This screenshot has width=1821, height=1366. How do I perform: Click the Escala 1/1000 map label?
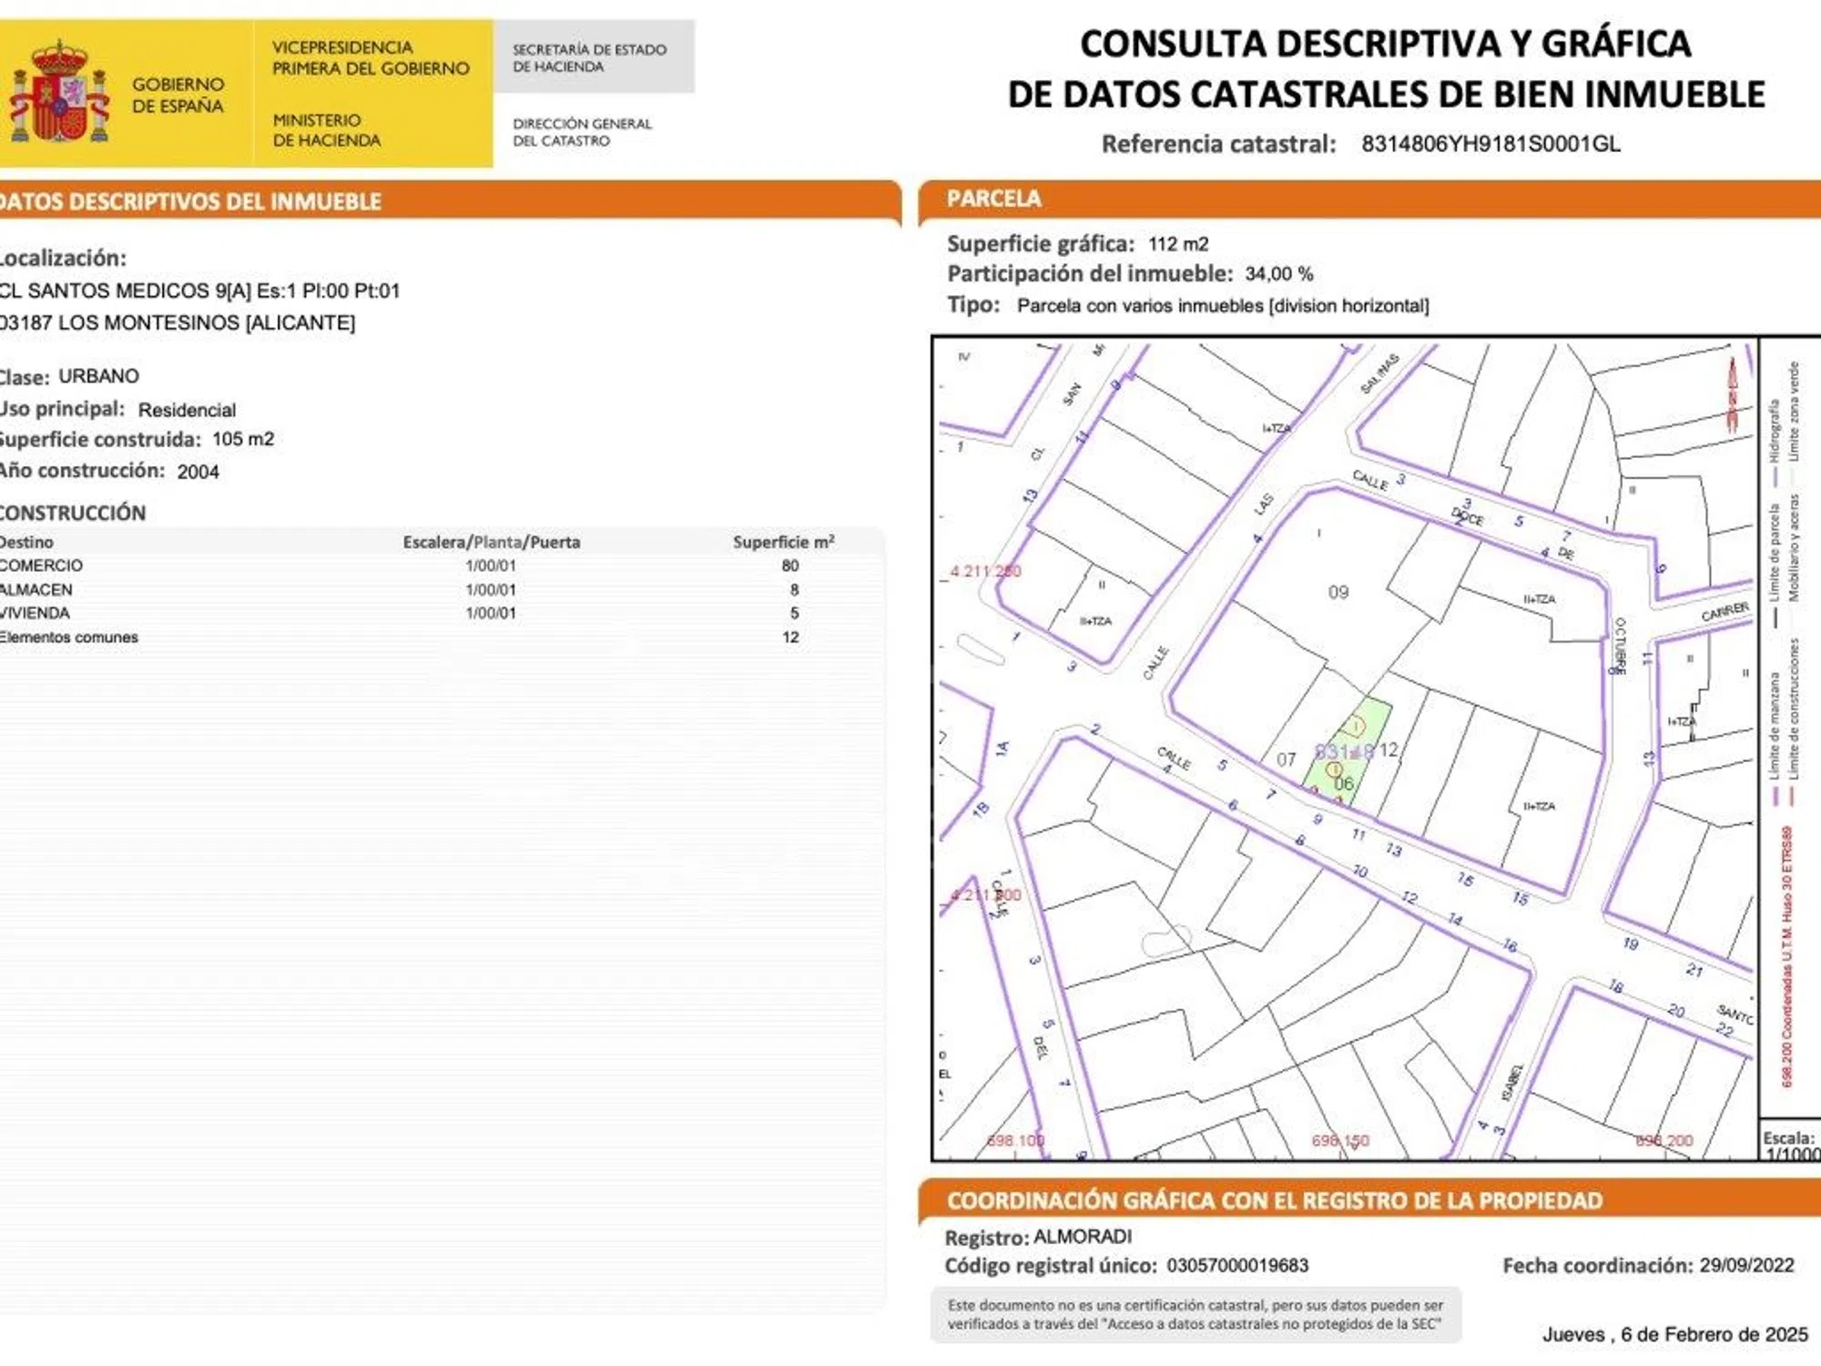tap(1789, 1146)
